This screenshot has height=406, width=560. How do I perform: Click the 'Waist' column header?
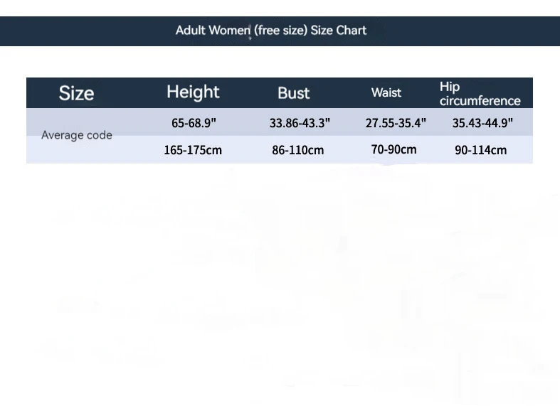pos(386,92)
